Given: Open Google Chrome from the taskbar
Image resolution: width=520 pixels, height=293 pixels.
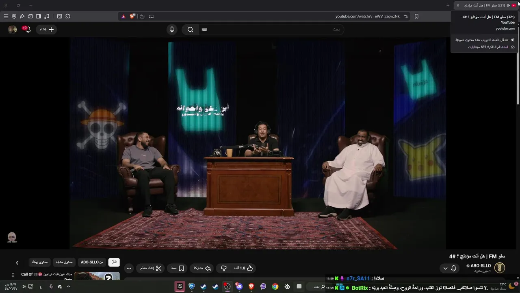Looking at the screenshot, I should click(275, 286).
